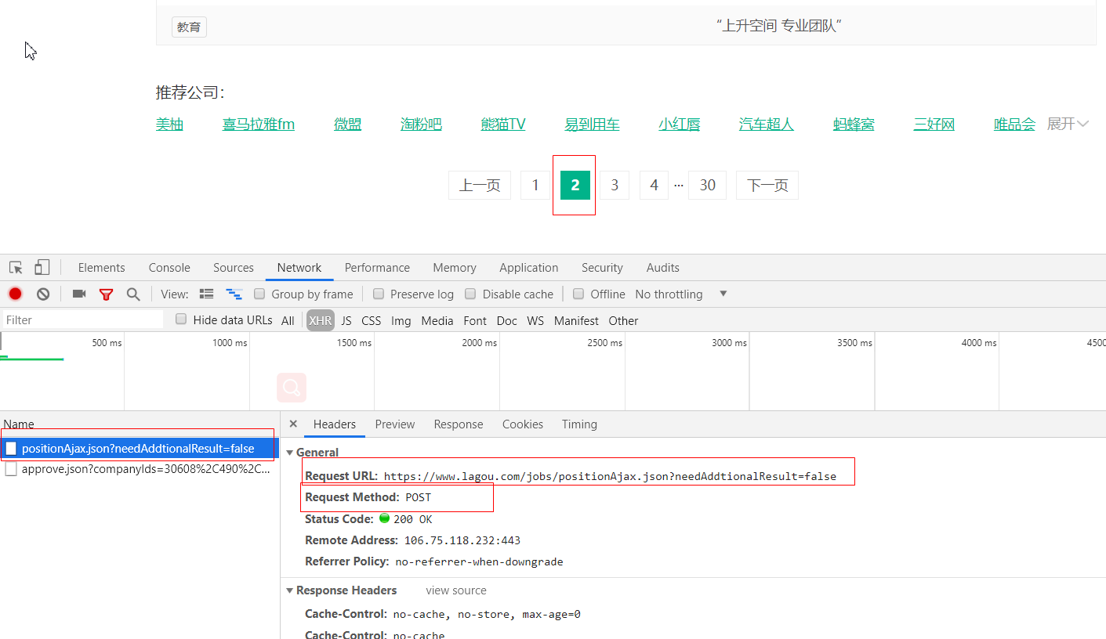
Task: Click view source for Response Headers
Action: pyautogui.click(x=456, y=590)
